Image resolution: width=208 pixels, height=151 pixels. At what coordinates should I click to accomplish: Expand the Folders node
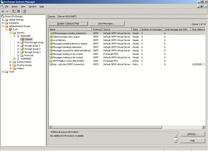tap(10, 68)
